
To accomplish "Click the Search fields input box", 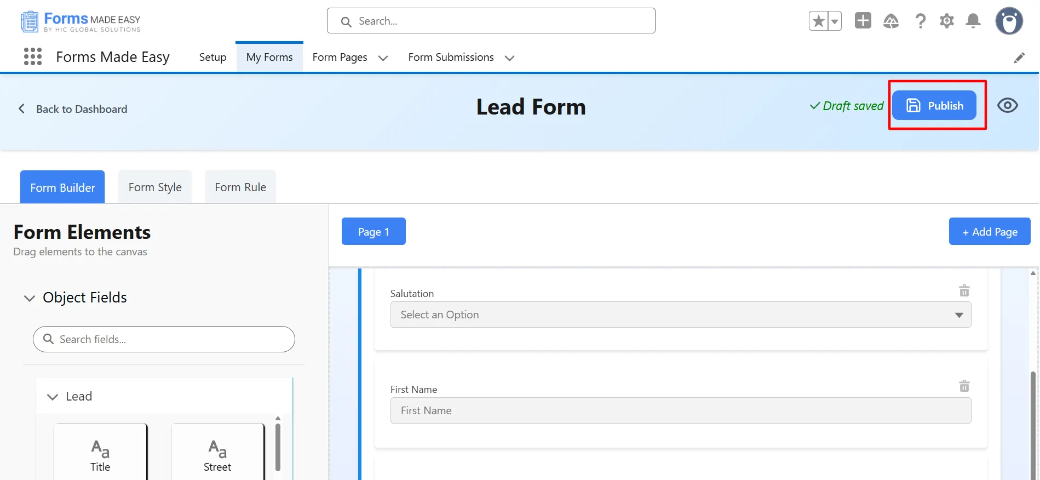I will [x=164, y=339].
